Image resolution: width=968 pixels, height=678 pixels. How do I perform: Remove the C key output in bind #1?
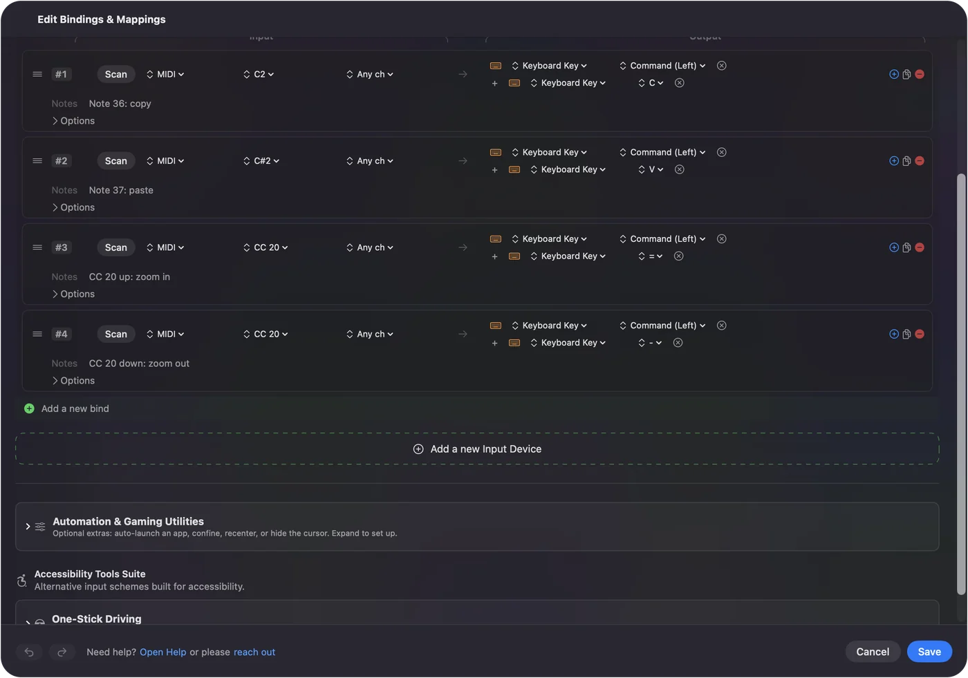[x=680, y=83]
